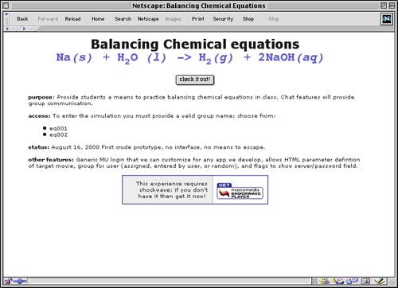Expand the second collapsed toolbar tab
Screen dimensions: 398x288
[x=29, y=29]
